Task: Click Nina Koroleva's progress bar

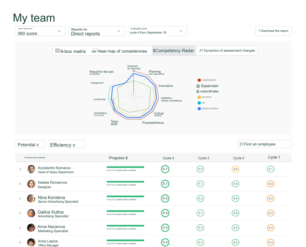Action: pos(125,196)
